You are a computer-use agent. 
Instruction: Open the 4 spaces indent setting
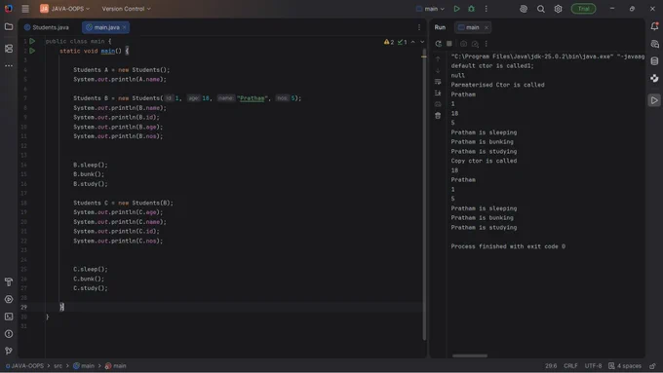point(625,366)
